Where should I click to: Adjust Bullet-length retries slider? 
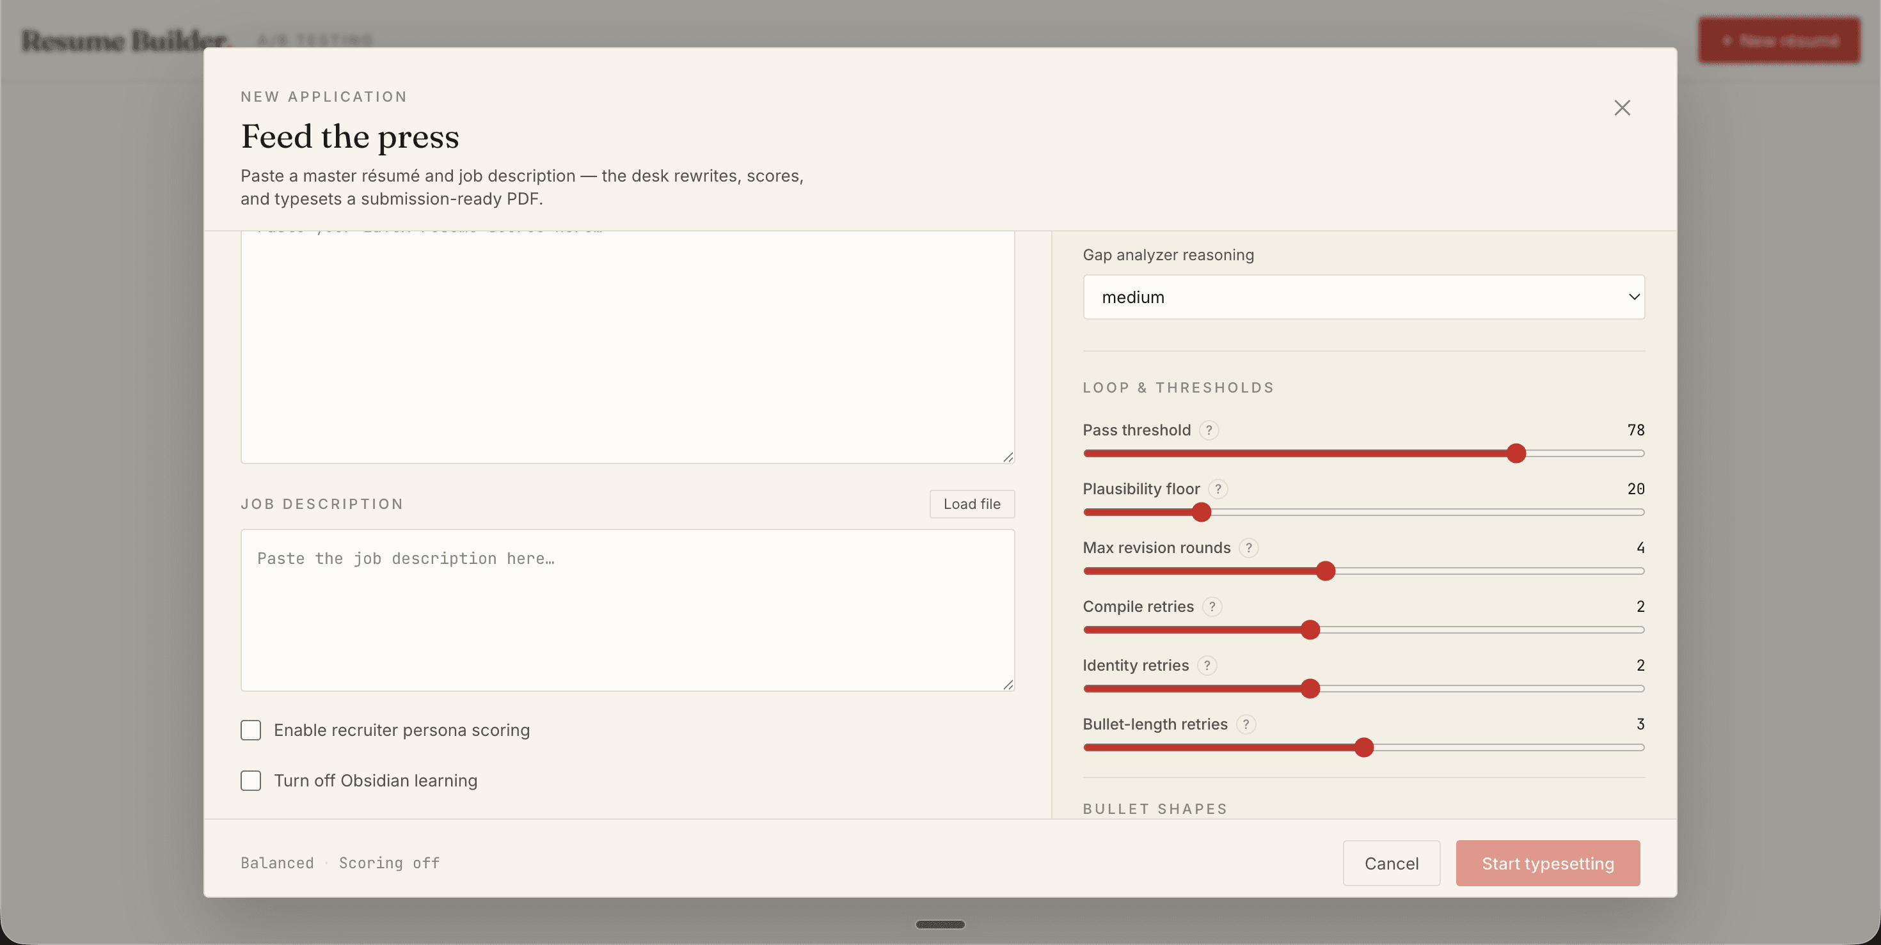coord(1363,747)
